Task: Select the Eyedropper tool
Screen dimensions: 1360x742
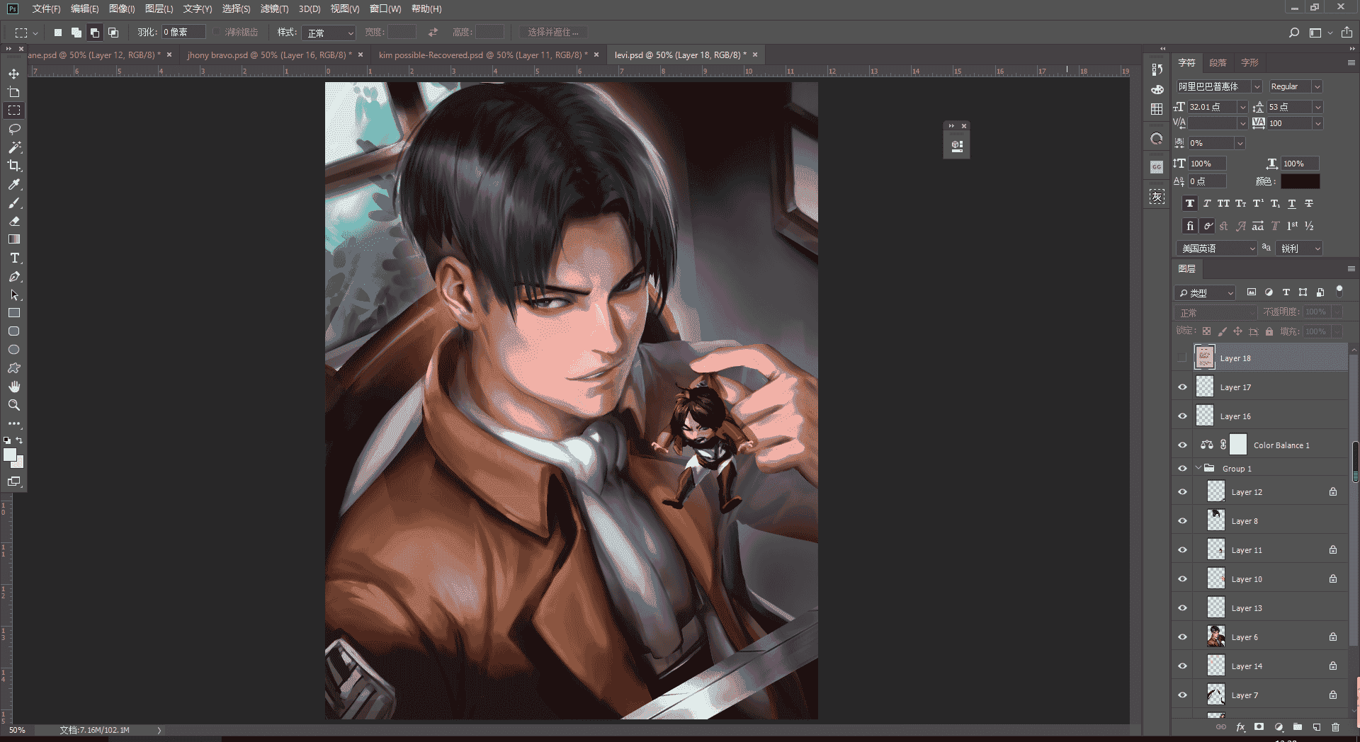Action: [13, 184]
